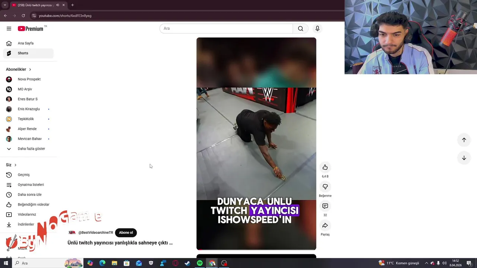
Task: Select Shorts in the sidebar
Action: click(x=28, y=53)
